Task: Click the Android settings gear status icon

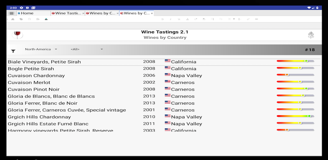Action: [21, 8]
